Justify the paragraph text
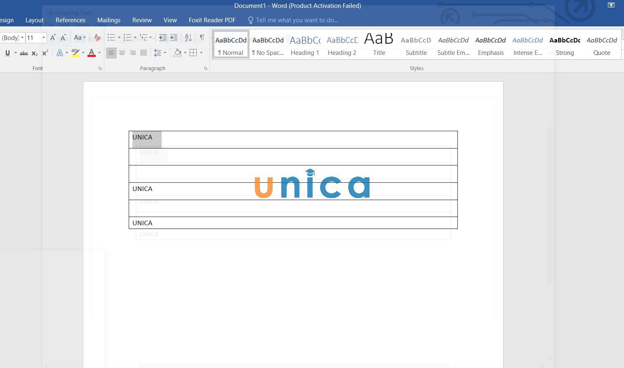Image resolution: width=624 pixels, height=368 pixels. point(144,53)
